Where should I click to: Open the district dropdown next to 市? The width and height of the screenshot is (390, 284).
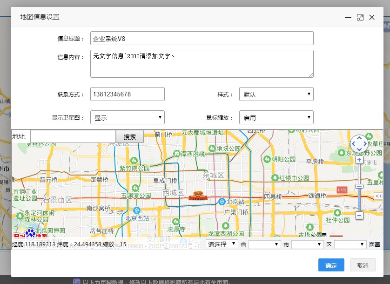[308, 245]
